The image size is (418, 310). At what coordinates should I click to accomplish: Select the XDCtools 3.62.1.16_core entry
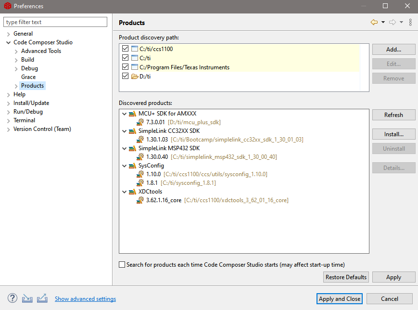pyautogui.click(x=164, y=200)
